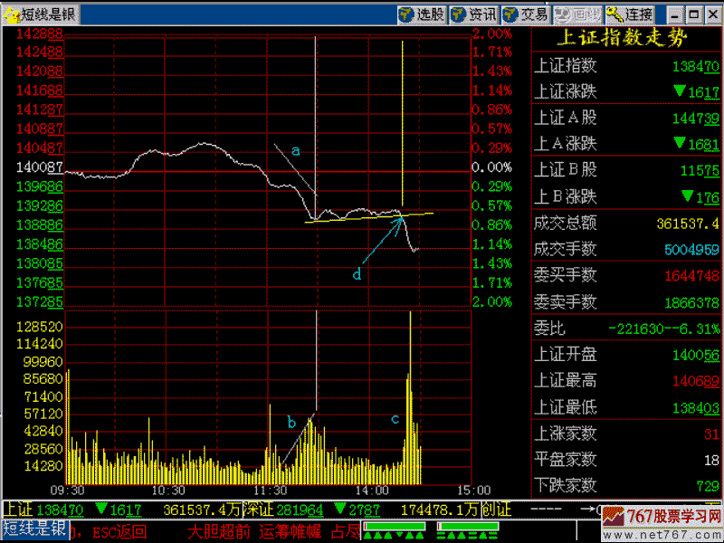
Task: Click annotation label c on the volume chart
Action: (395, 419)
